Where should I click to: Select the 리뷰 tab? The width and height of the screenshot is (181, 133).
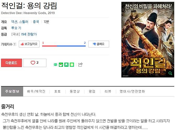click(108, 91)
